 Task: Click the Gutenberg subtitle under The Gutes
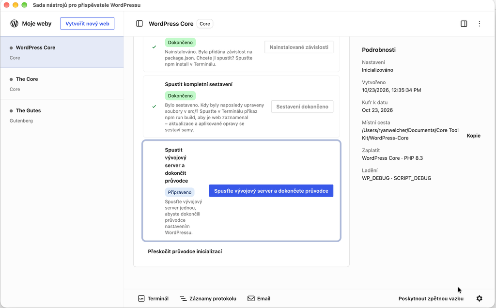[21, 121]
